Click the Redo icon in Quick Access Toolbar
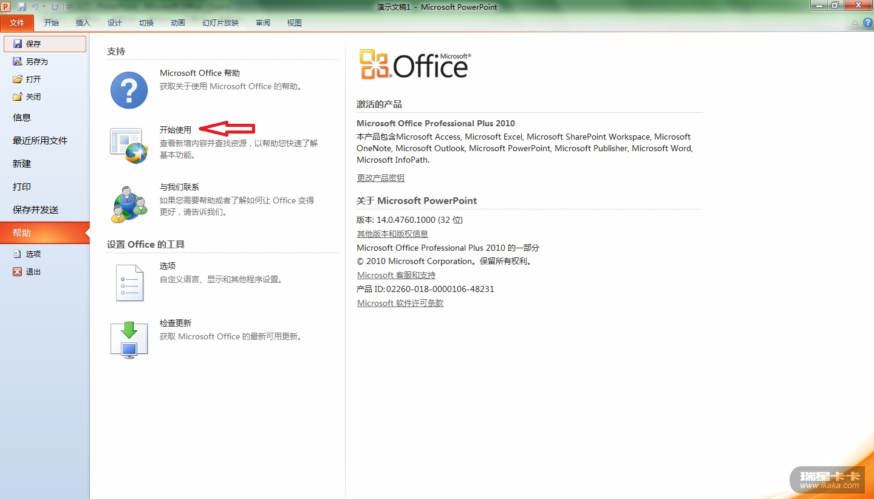Viewport: 874px width, 499px height. [55, 7]
